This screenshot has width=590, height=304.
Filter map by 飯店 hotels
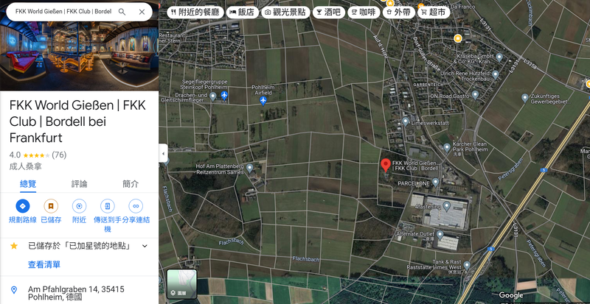pos(241,13)
